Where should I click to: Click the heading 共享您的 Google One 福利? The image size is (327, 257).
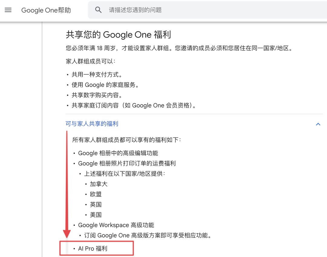coord(118,35)
